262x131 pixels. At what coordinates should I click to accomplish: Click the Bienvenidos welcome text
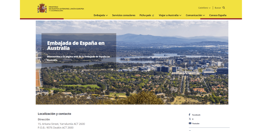tap(79, 58)
